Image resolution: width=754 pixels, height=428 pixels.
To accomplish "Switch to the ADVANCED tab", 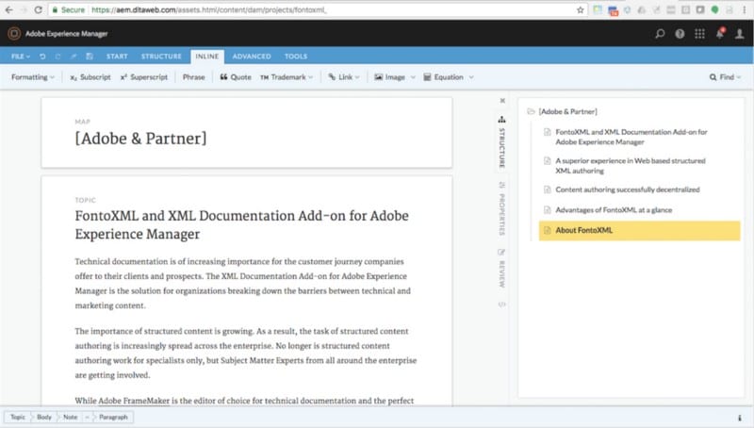I will coord(252,57).
